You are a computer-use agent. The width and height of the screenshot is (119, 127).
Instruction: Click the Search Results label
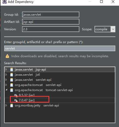pyautogui.click(x=15, y=63)
